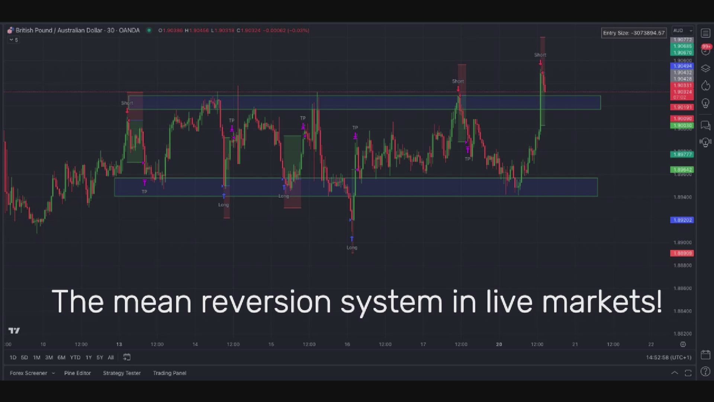The image size is (714, 402).
Task: Open the help center question mark icon
Action: click(705, 371)
